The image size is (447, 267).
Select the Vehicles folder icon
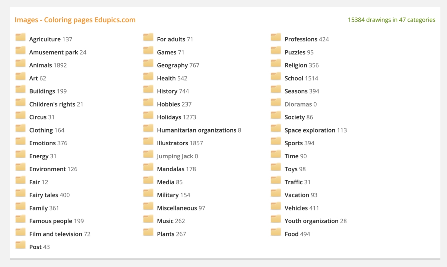(x=276, y=207)
